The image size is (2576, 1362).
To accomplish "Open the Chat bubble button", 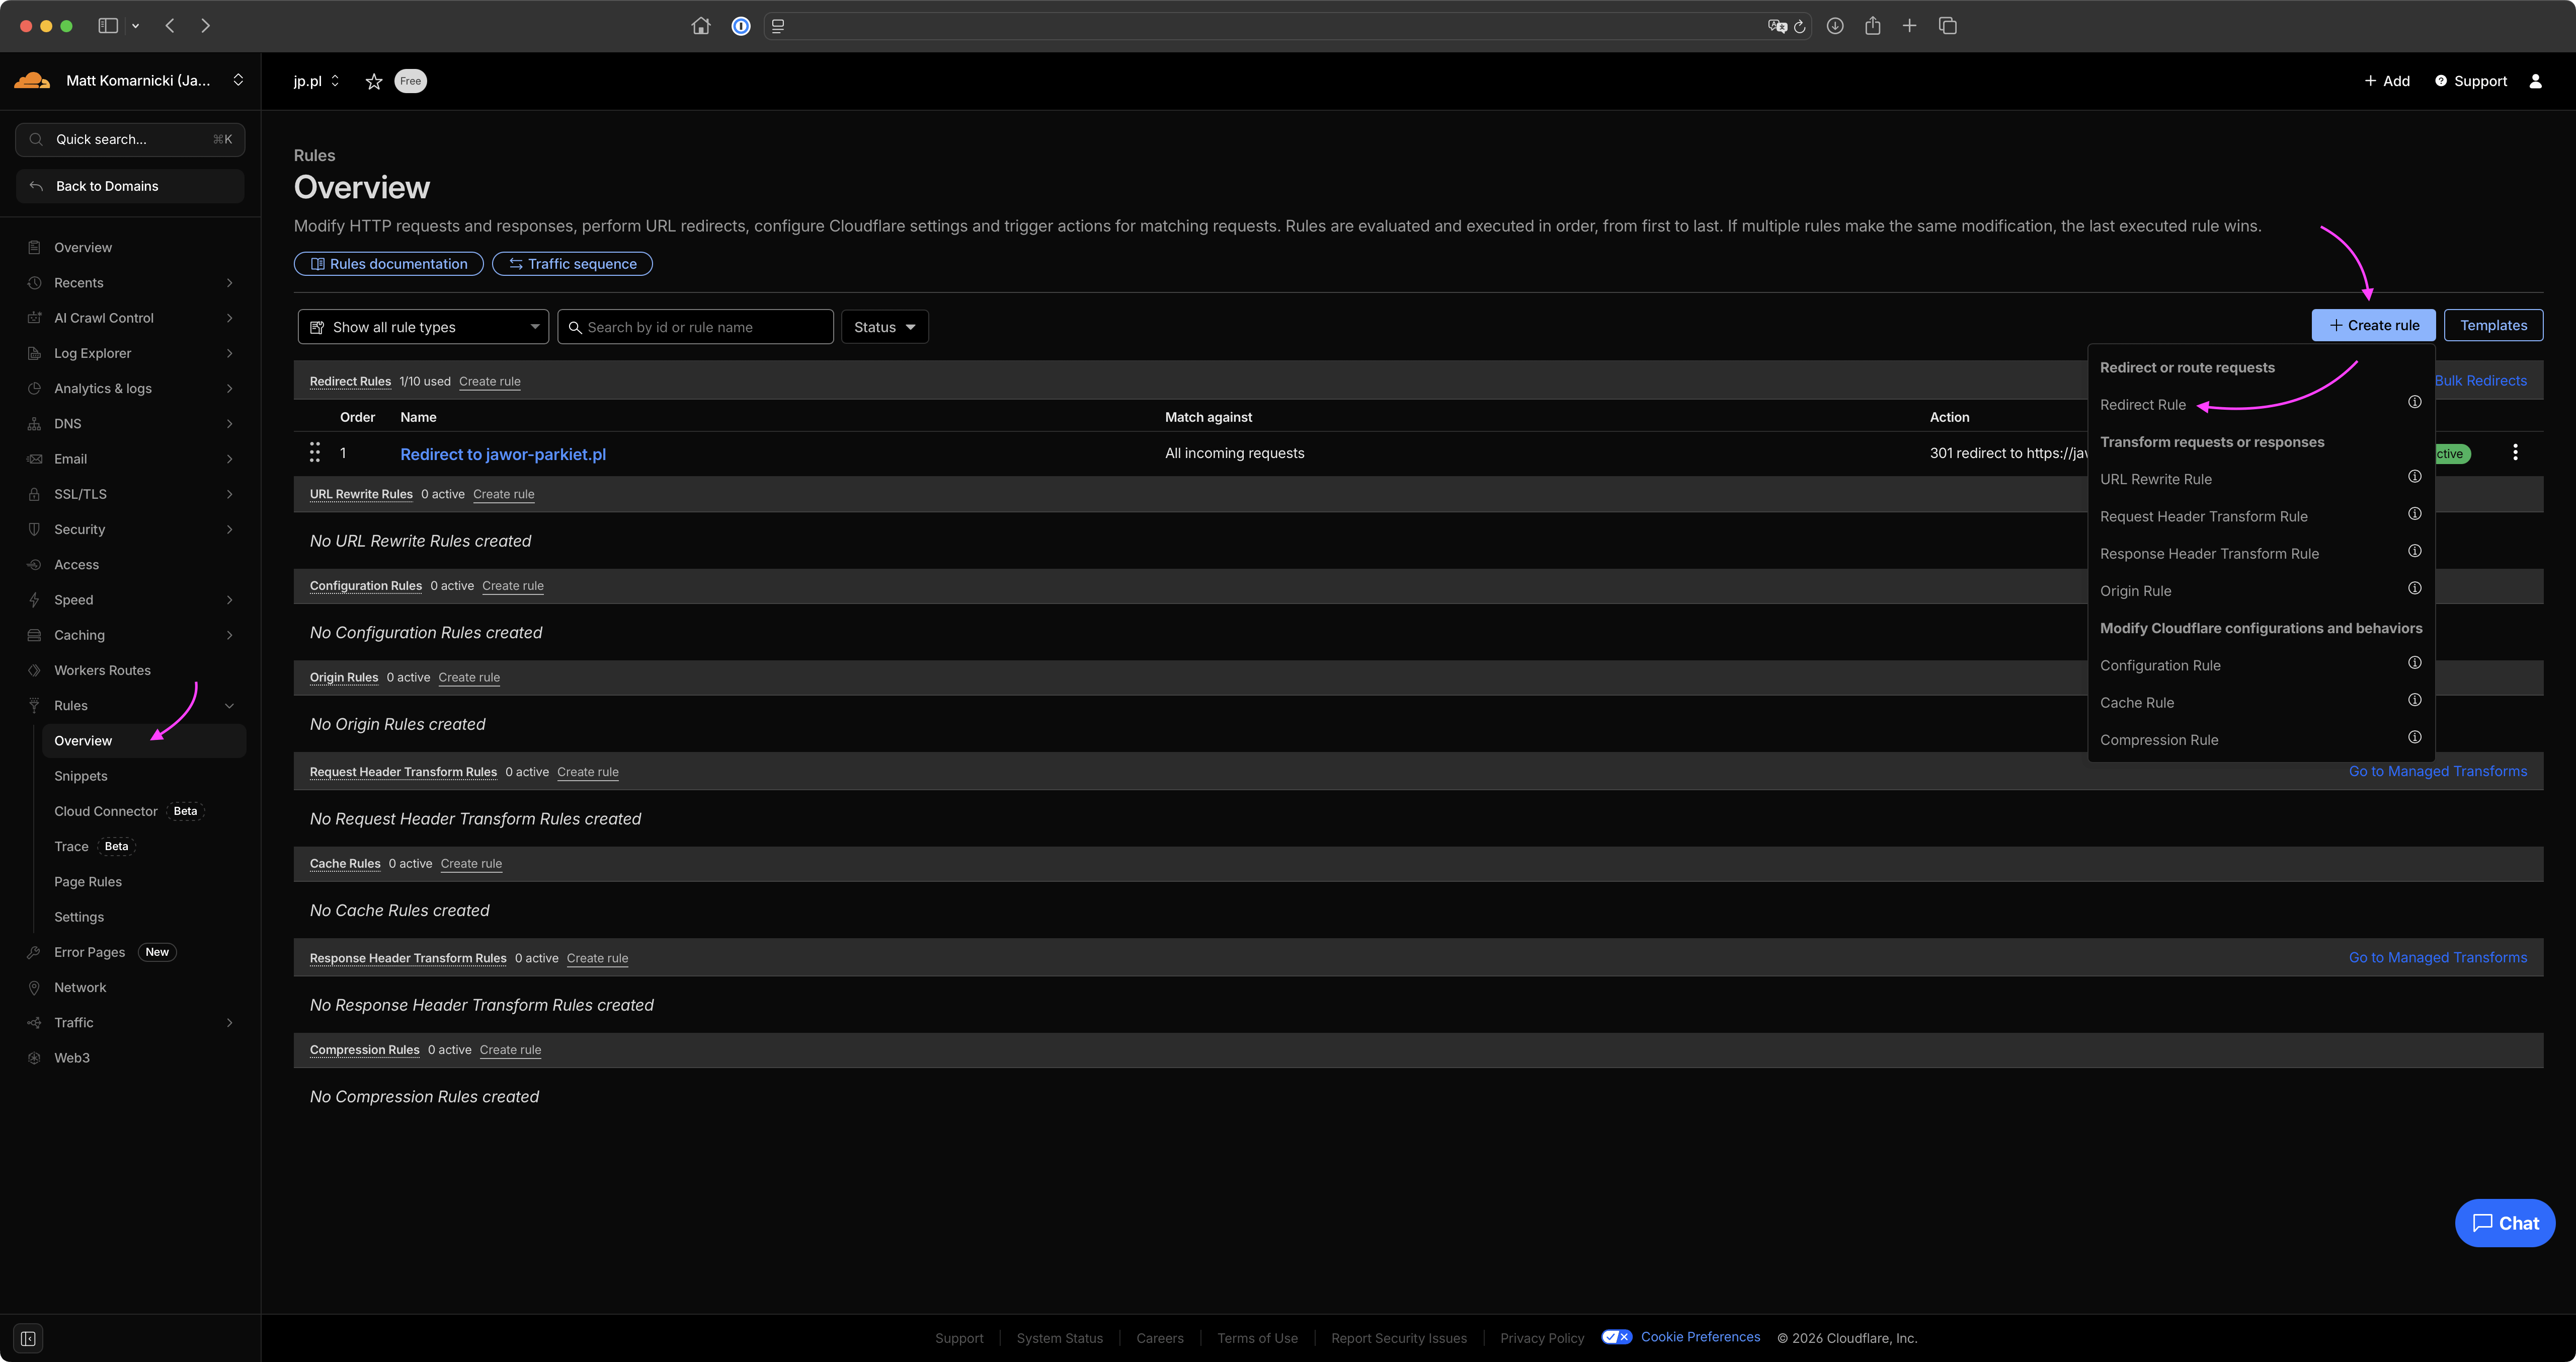I will 2504,1223.
